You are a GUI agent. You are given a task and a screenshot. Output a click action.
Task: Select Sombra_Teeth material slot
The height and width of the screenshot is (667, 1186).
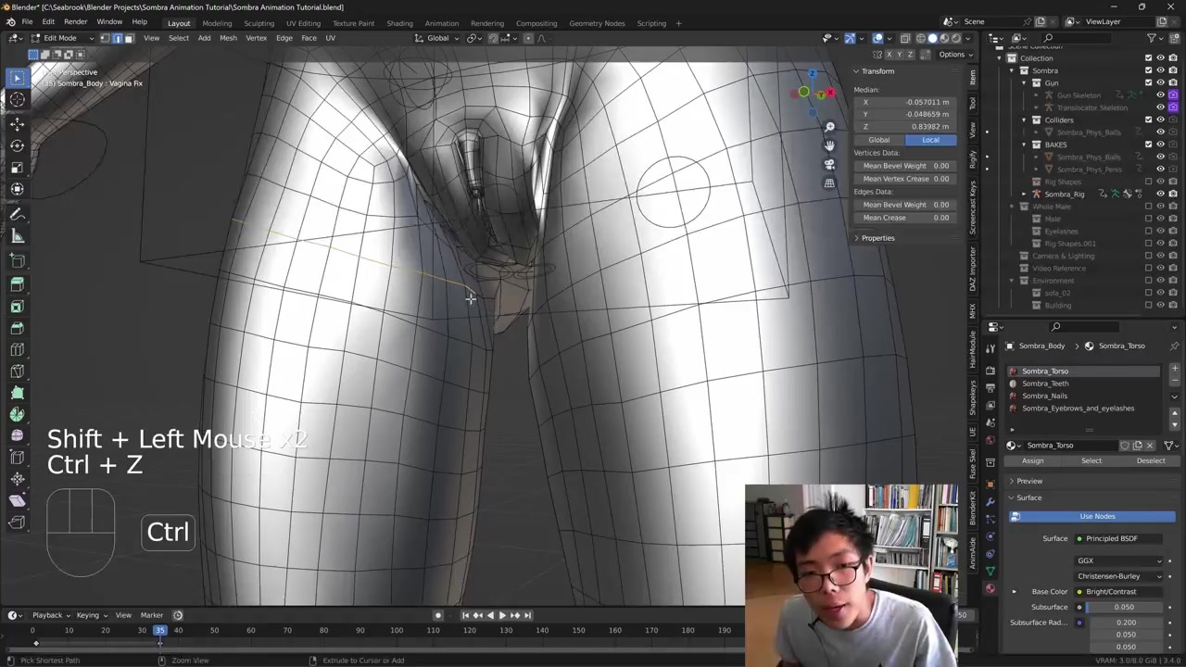1045,384
